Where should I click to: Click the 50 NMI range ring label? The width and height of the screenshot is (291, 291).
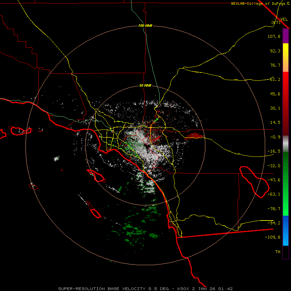click(x=145, y=86)
